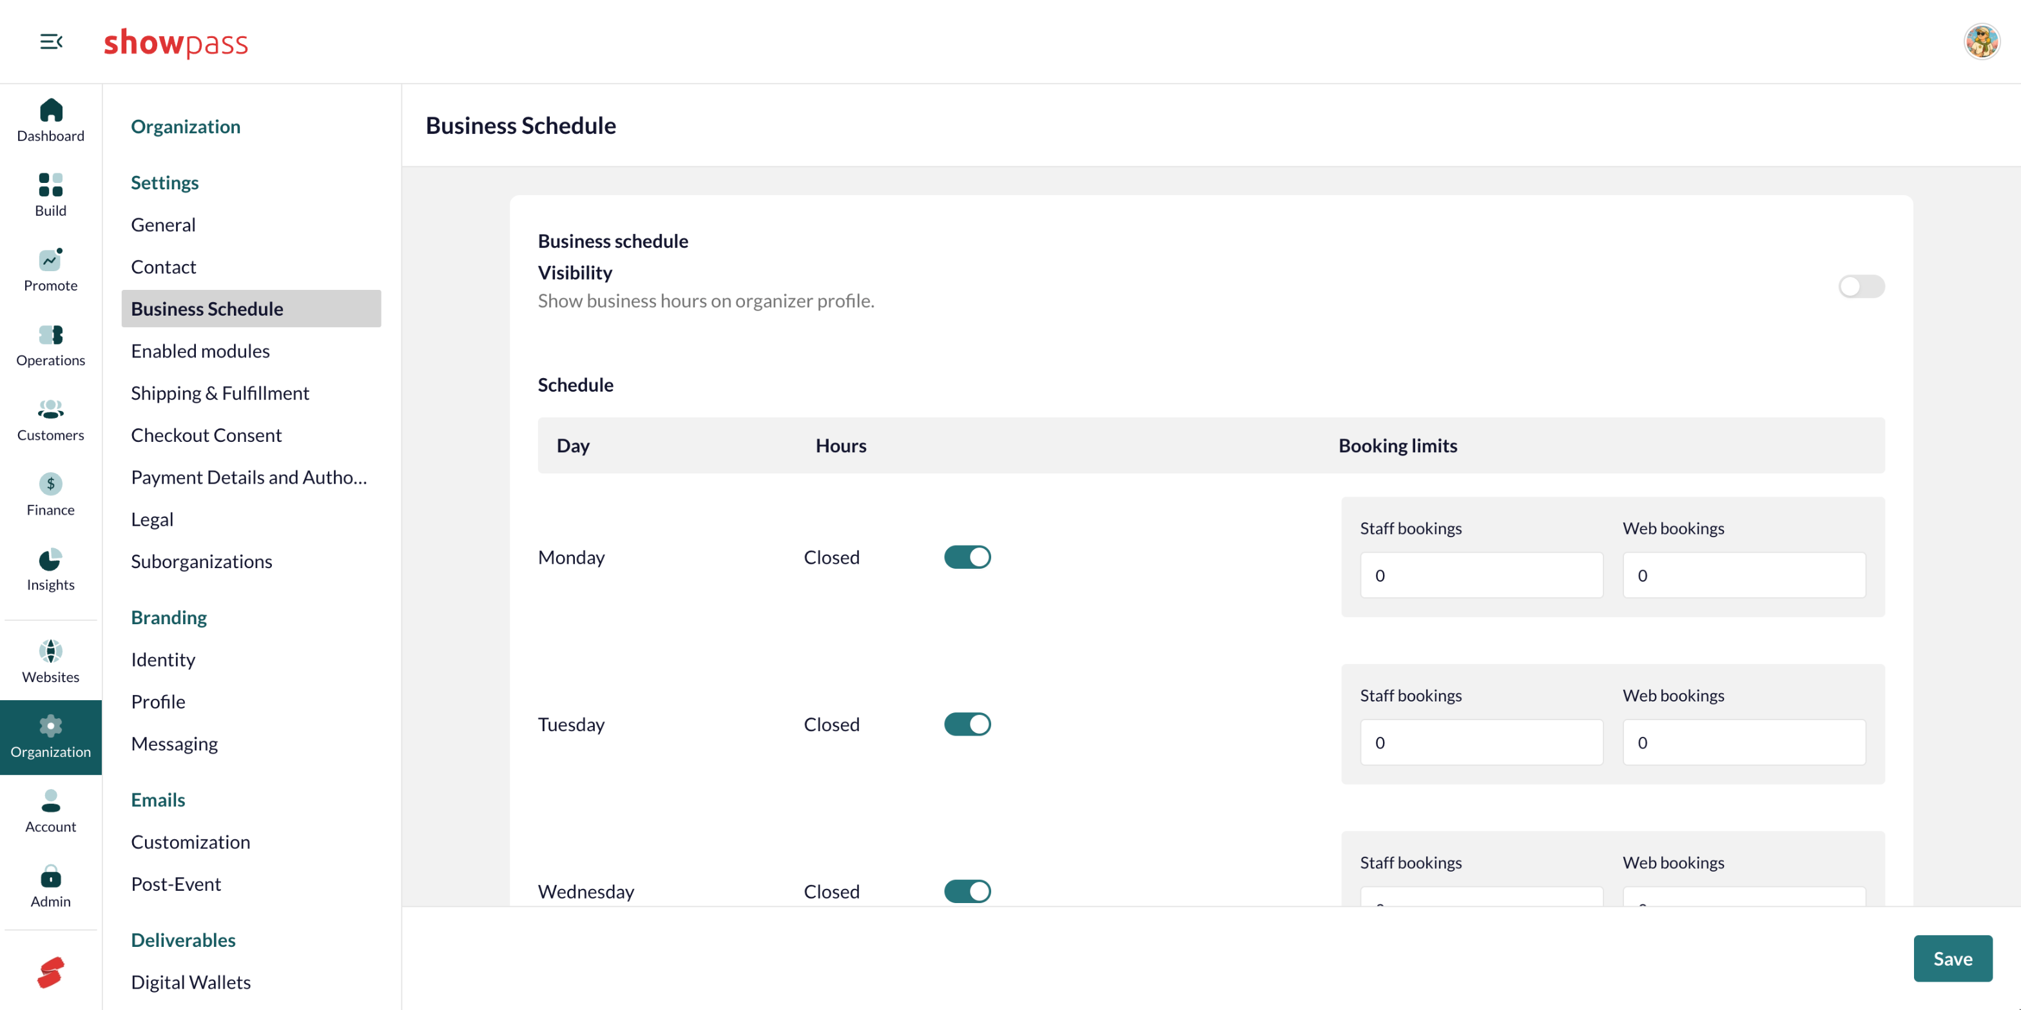The height and width of the screenshot is (1010, 2021).
Task: Open Suborganizations page
Action: click(251, 562)
